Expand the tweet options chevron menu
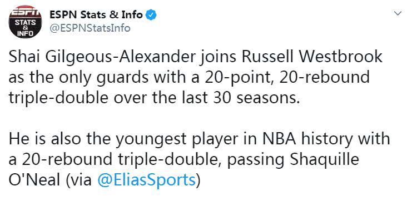Image resolution: width=407 pixels, height=201 pixels. [398, 13]
